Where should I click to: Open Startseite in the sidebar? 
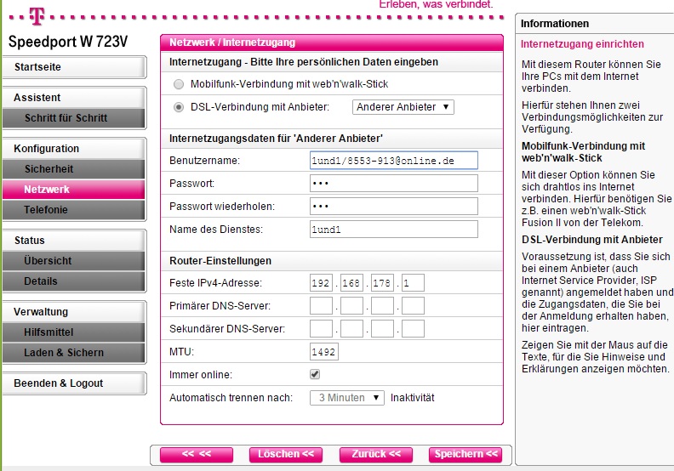click(x=66, y=67)
